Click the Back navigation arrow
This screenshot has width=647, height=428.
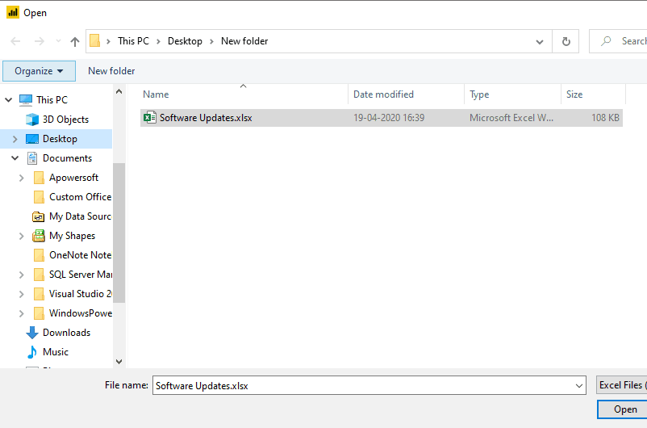[x=15, y=41]
